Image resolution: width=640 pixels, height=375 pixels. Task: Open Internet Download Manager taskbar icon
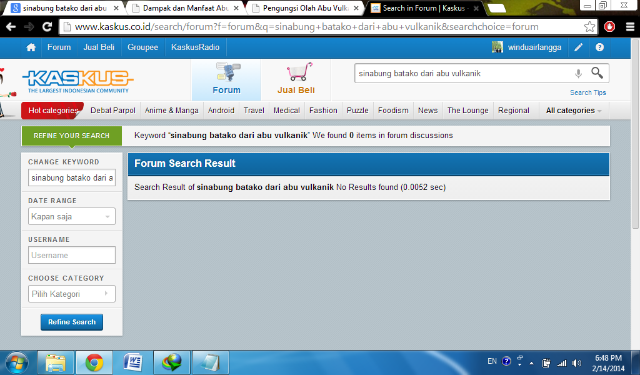pyautogui.click(x=171, y=362)
